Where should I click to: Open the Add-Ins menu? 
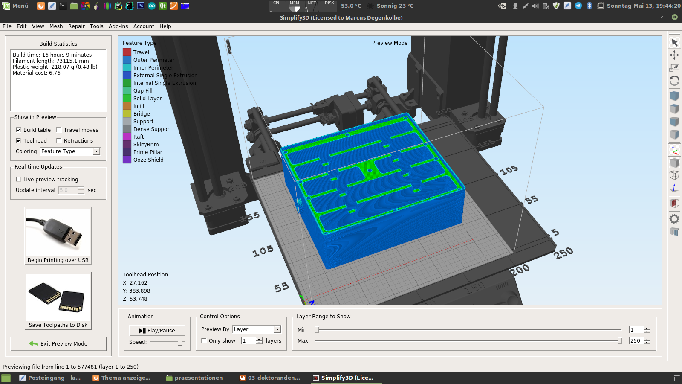tap(118, 26)
